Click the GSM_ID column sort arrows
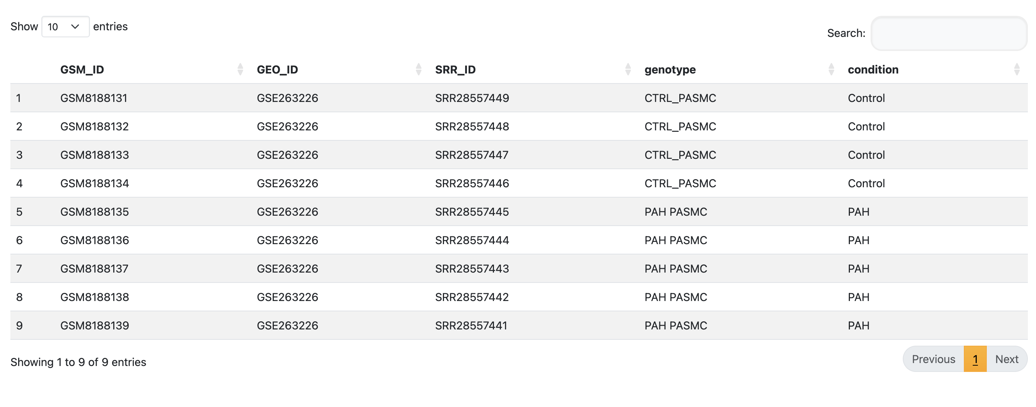The width and height of the screenshot is (1036, 407). click(240, 69)
